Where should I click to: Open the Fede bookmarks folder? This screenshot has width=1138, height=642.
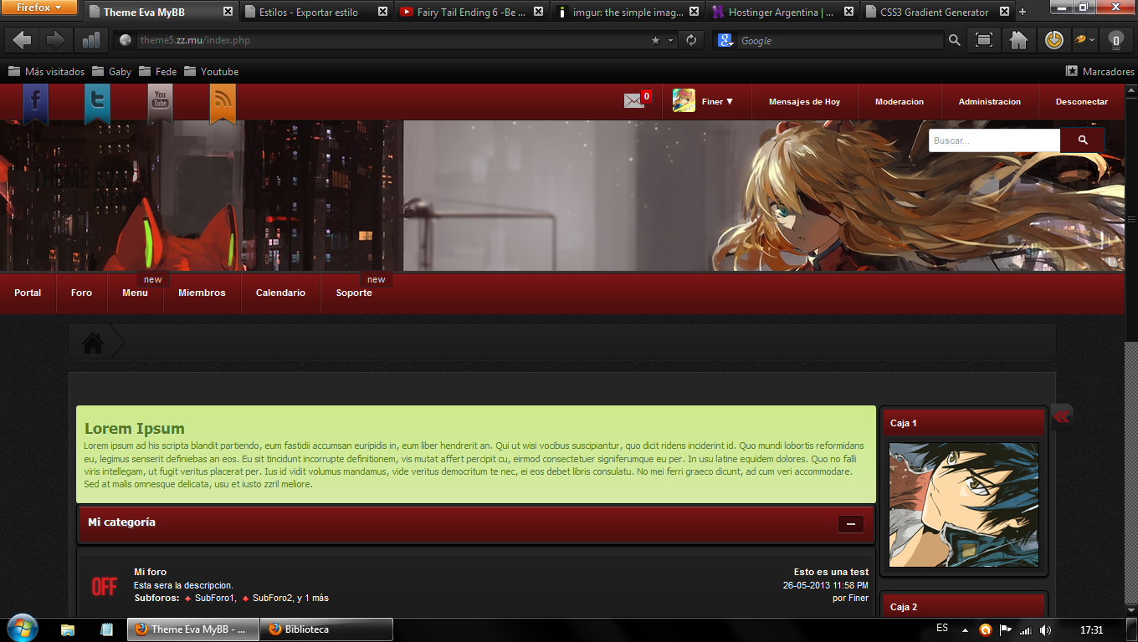pyautogui.click(x=158, y=72)
